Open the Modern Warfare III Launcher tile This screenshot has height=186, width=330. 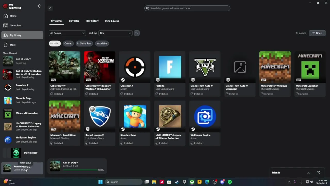coord(100,74)
